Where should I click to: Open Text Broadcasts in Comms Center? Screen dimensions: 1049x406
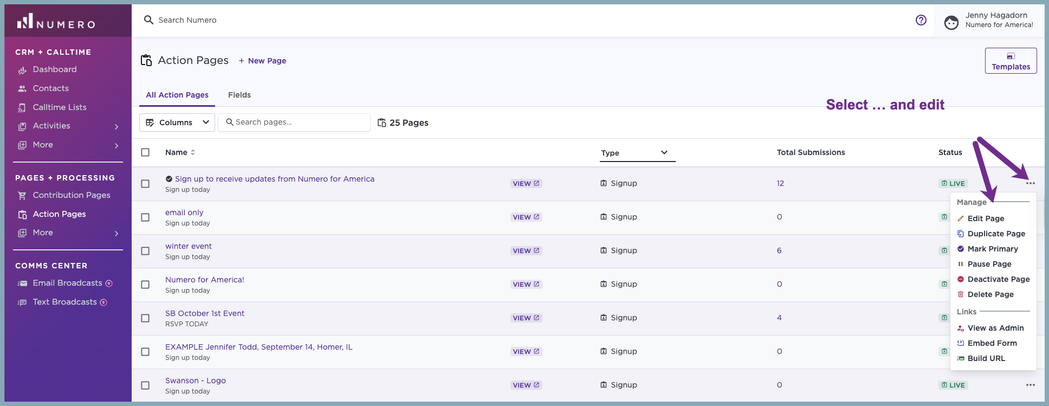64,302
